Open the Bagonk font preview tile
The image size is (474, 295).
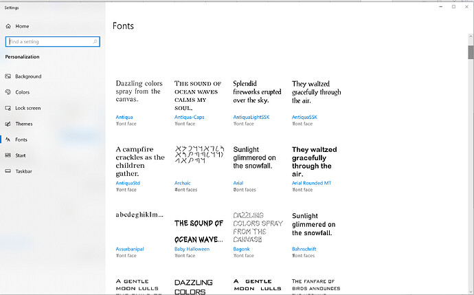click(258, 227)
